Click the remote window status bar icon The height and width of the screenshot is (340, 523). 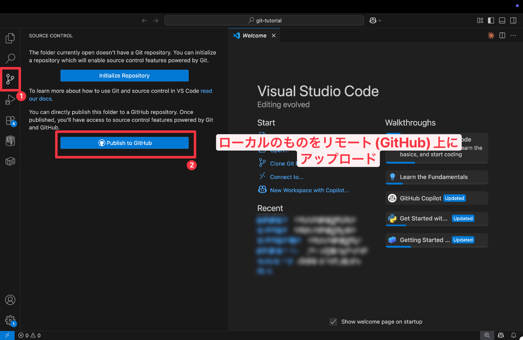click(x=7, y=336)
